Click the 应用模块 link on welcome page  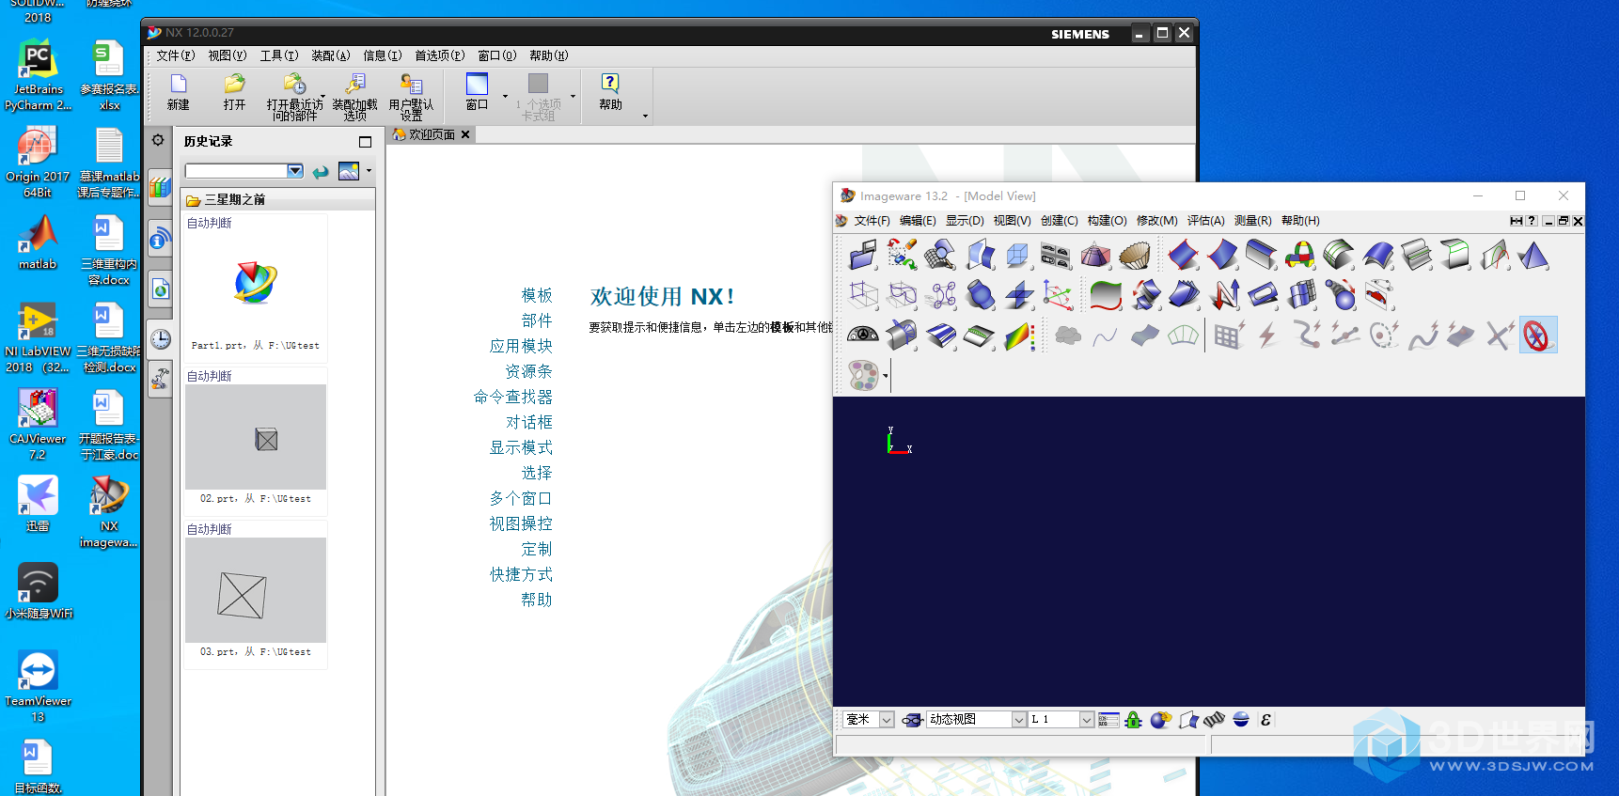click(x=521, y=346)
